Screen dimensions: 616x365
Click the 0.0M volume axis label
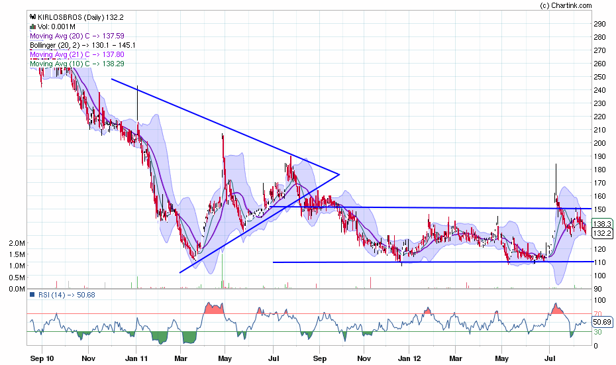[x=17, y=289]
